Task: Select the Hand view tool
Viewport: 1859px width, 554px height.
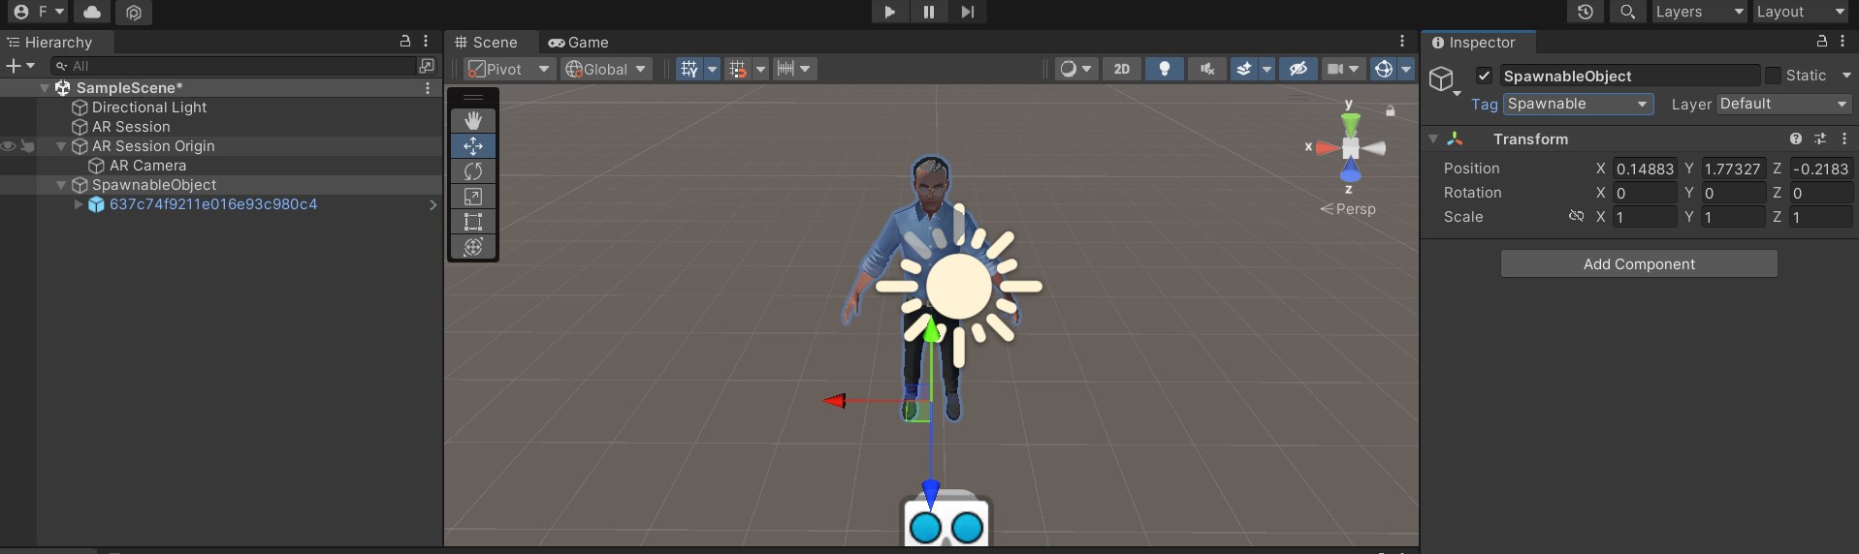Action: (473, 120)
